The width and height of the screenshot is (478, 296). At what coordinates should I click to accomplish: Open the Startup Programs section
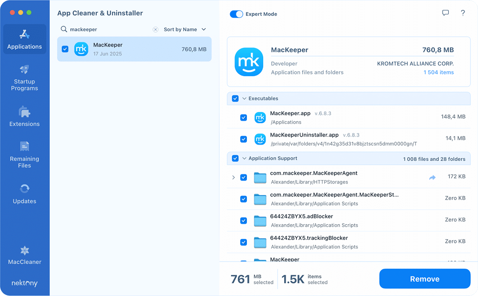pos(25,78)
